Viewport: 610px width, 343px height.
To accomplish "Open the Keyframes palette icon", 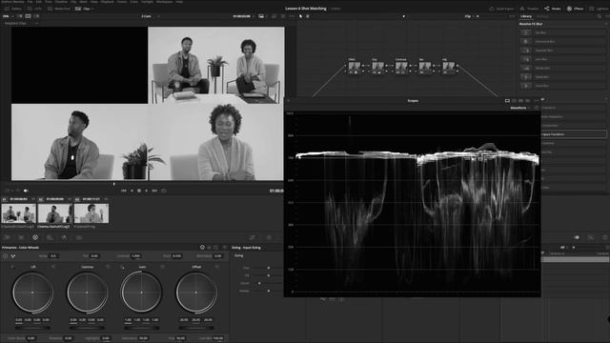I will coord(576,237).
